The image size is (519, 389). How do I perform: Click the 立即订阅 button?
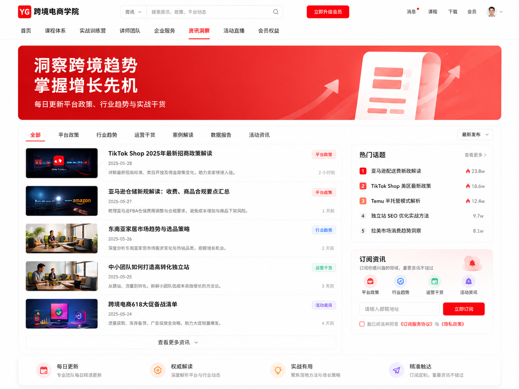coord(464,309)
